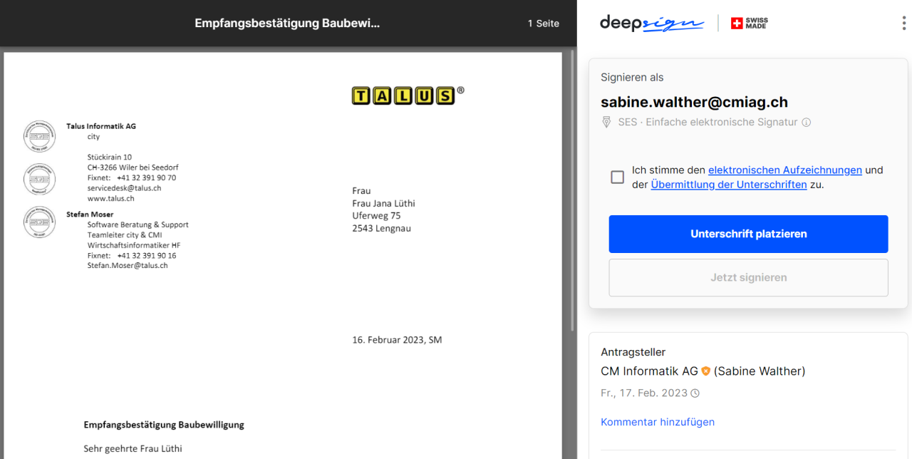Click the line 2543 Lengnau

[381, 228]
